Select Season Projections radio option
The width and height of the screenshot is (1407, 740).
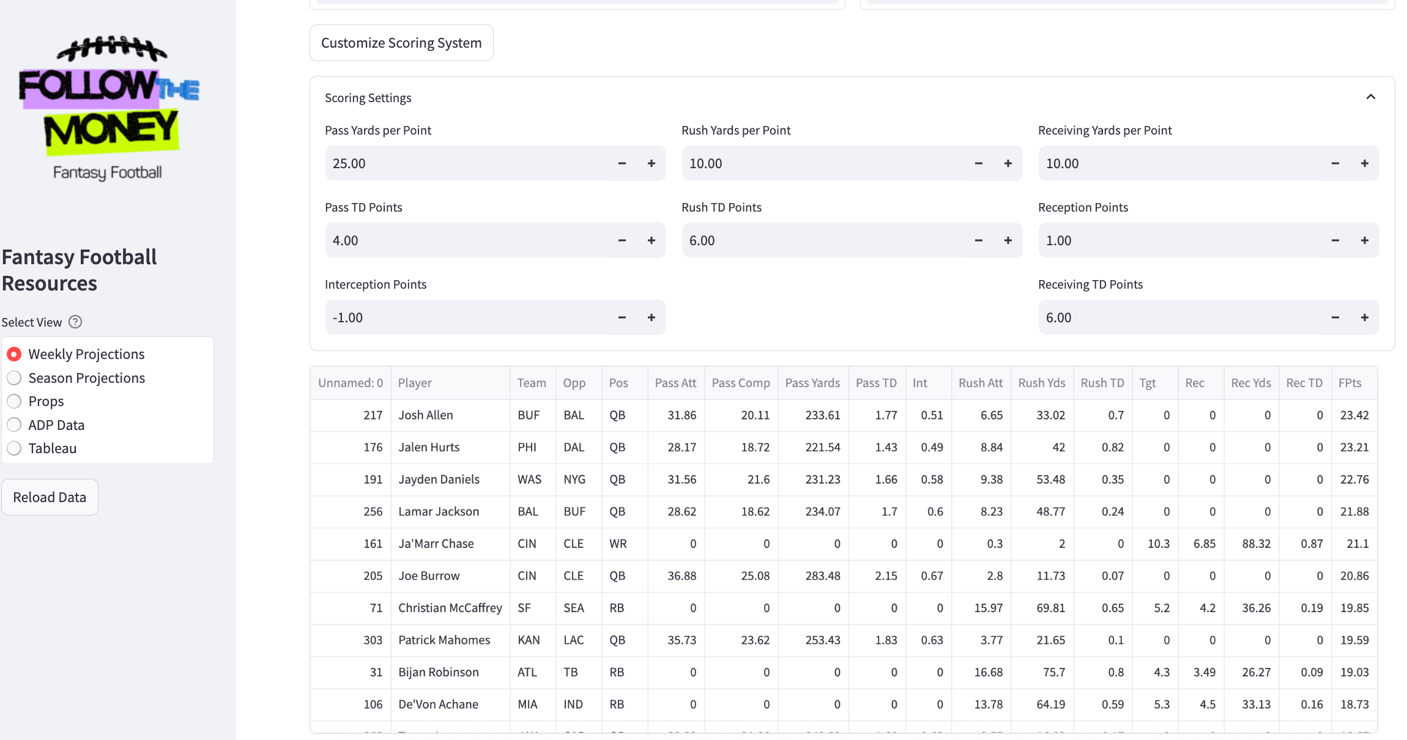(x=14, y=378)
